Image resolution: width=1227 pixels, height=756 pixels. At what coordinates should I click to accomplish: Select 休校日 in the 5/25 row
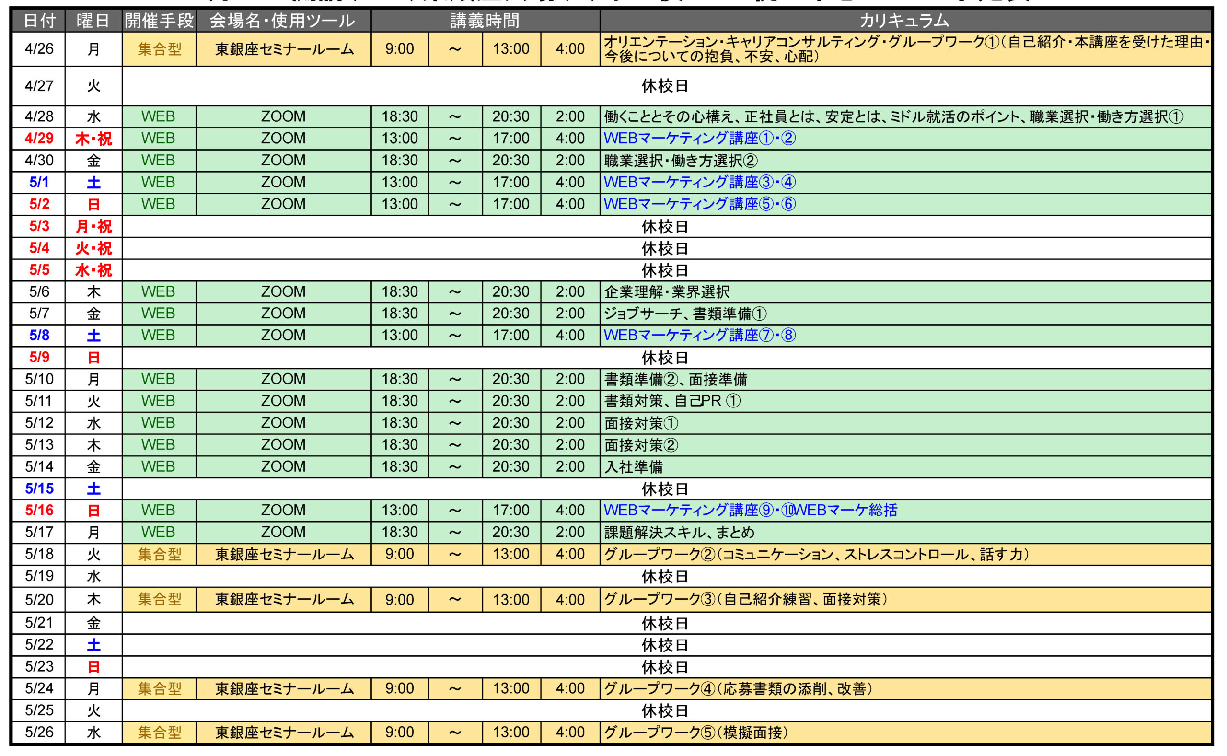tap(665, 710)
